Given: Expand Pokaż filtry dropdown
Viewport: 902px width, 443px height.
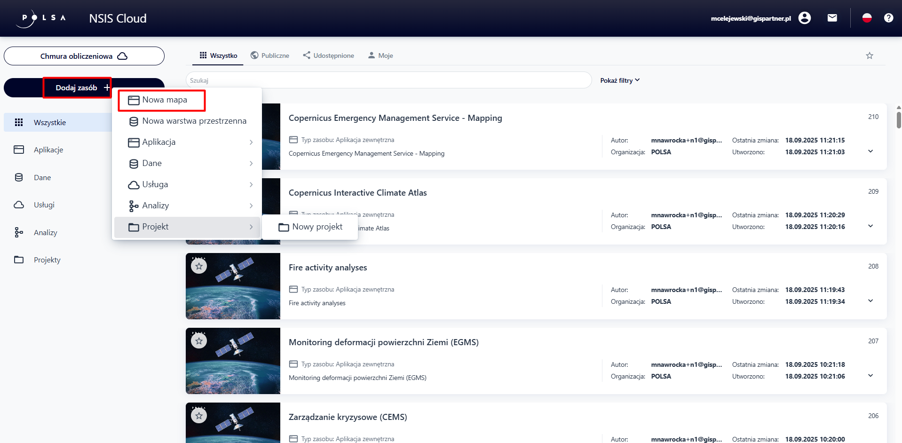Looking at the screenshot, I should pyautogui.click(x=619, y=80).
